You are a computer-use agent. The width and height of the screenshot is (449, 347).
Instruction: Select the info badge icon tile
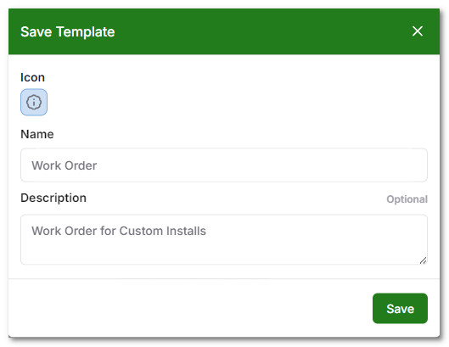click(34, 102)
